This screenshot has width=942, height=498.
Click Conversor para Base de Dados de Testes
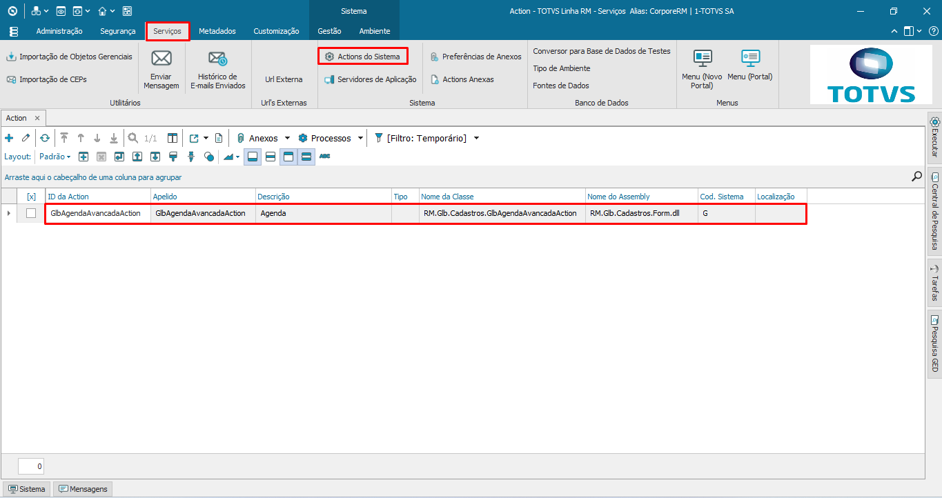click(x=602, y=51)
